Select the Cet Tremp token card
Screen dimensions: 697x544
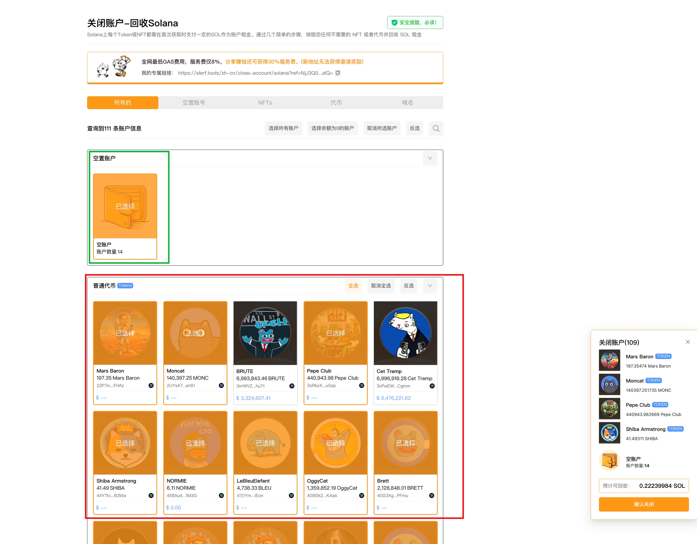(405, 333)
